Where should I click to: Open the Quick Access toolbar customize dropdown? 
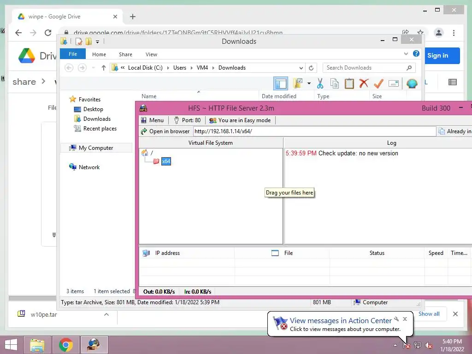pos(97,42)
